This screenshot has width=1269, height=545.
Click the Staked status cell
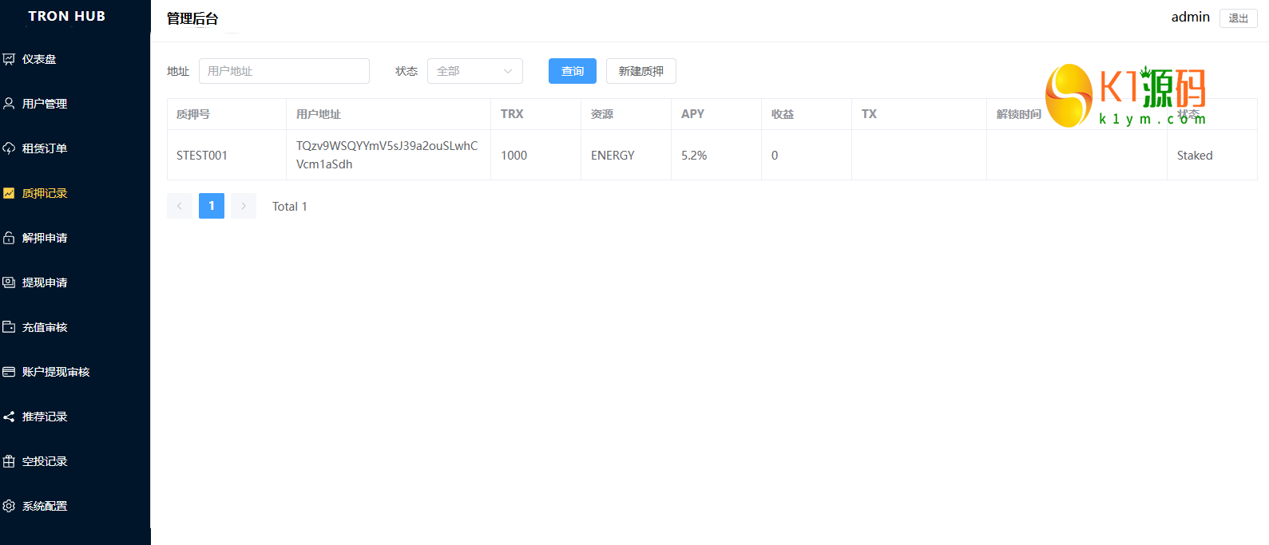(1212, 155)
